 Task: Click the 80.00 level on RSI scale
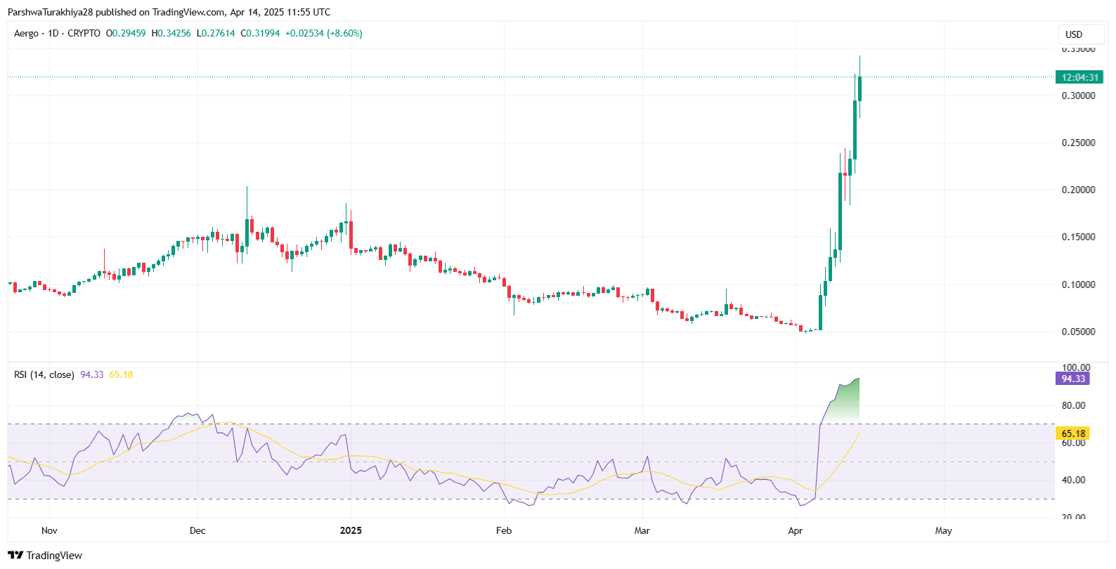(1073, 405)
